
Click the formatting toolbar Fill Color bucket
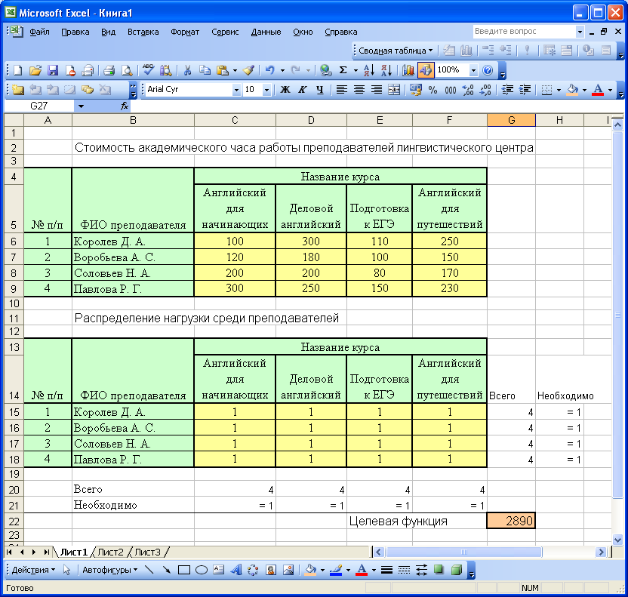click(572, 90)
